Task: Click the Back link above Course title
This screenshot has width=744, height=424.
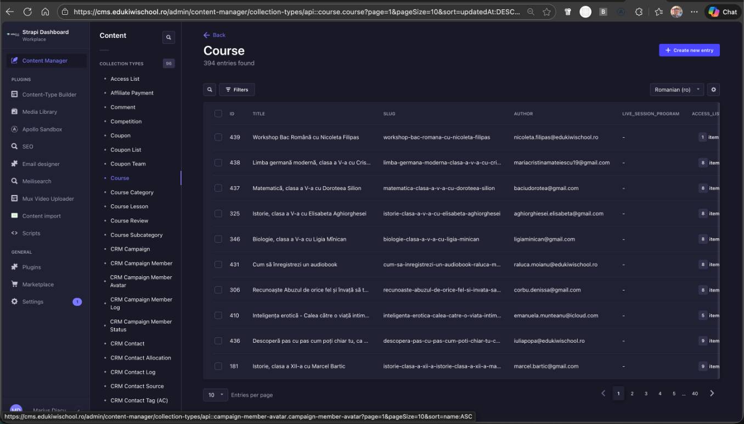Action: click(215, 35)
